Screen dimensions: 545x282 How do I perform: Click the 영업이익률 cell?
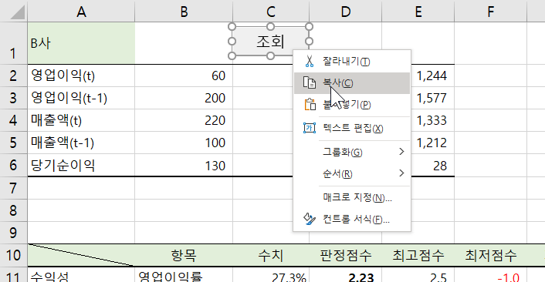click(x=184, y=276)
